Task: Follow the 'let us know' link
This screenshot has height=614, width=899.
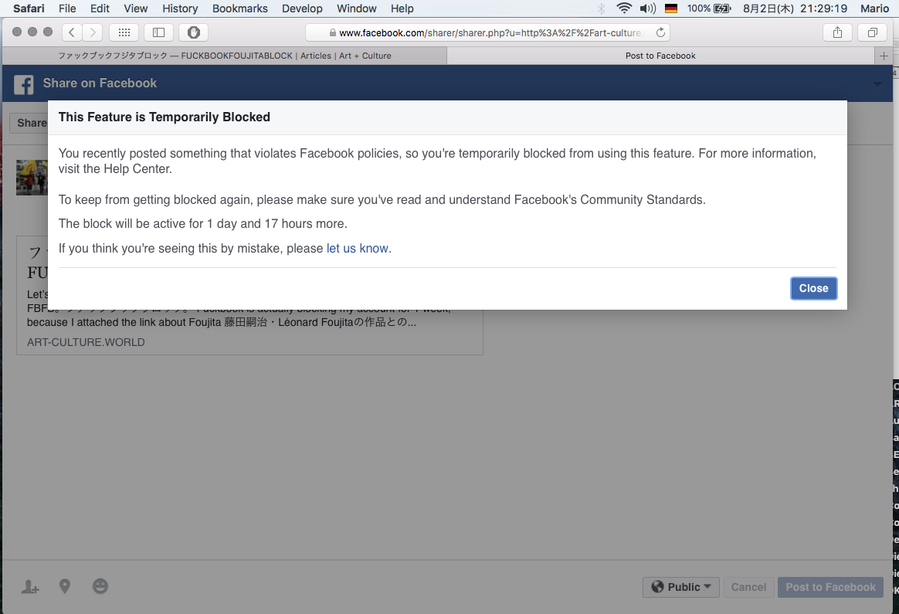Action: [x=357, y=248]
